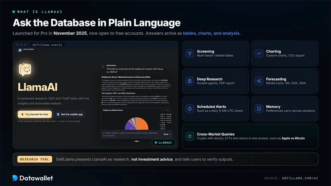Click the mobile app icon in Get the mobile app
This screenshot has width=331, height=186.
pos(58,114)
